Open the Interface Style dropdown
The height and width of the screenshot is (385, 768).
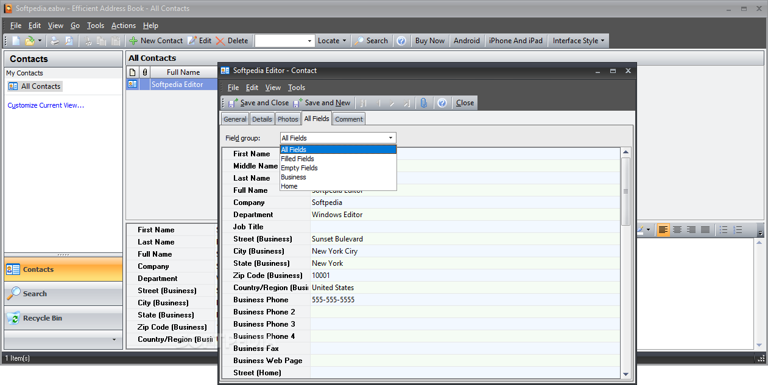(x=579, y=41)
